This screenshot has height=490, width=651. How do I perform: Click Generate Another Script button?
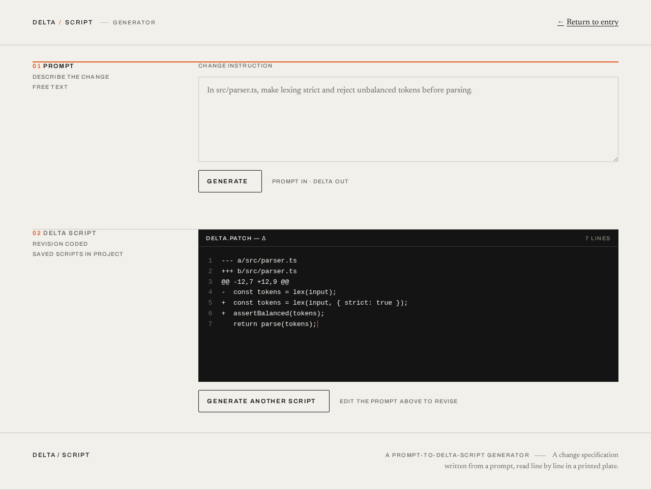[x=264, y=401]
